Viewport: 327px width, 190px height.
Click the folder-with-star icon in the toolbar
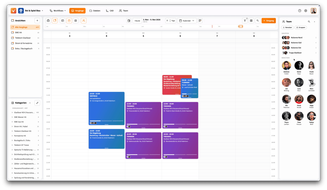tap(55, 21)
